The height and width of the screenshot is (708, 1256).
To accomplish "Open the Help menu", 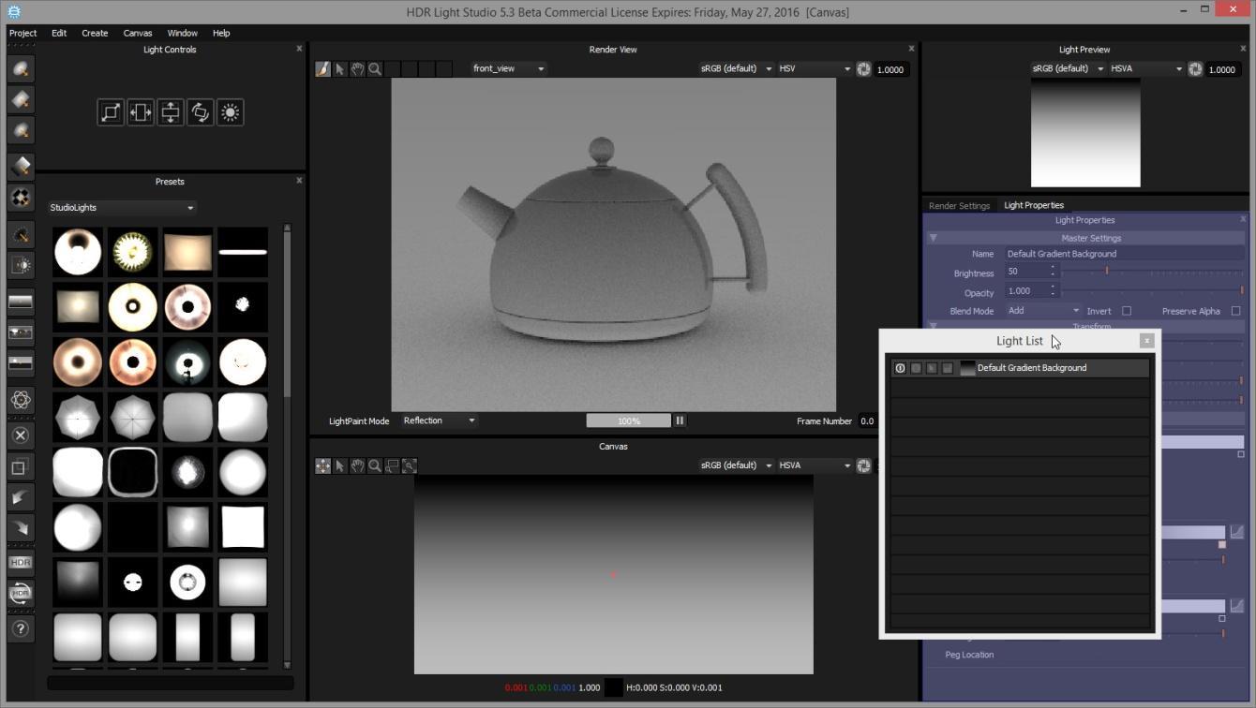I will click(x=221, y=33).
